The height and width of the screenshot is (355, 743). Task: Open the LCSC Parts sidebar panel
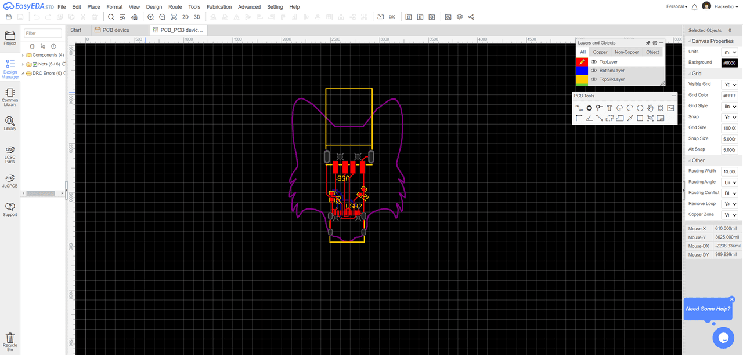click(10, 153)
